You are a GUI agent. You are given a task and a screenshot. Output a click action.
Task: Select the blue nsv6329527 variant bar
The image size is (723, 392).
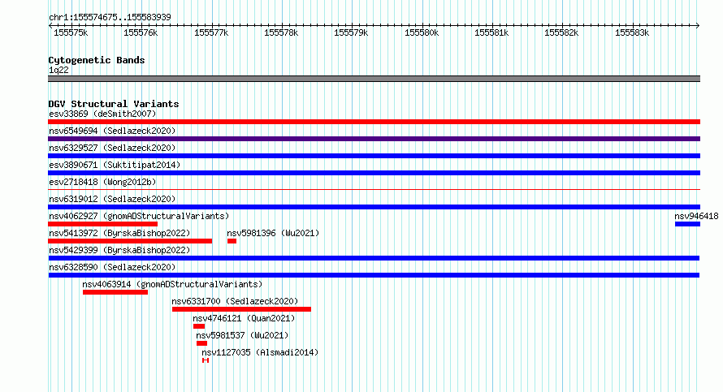tap(374, 156)
